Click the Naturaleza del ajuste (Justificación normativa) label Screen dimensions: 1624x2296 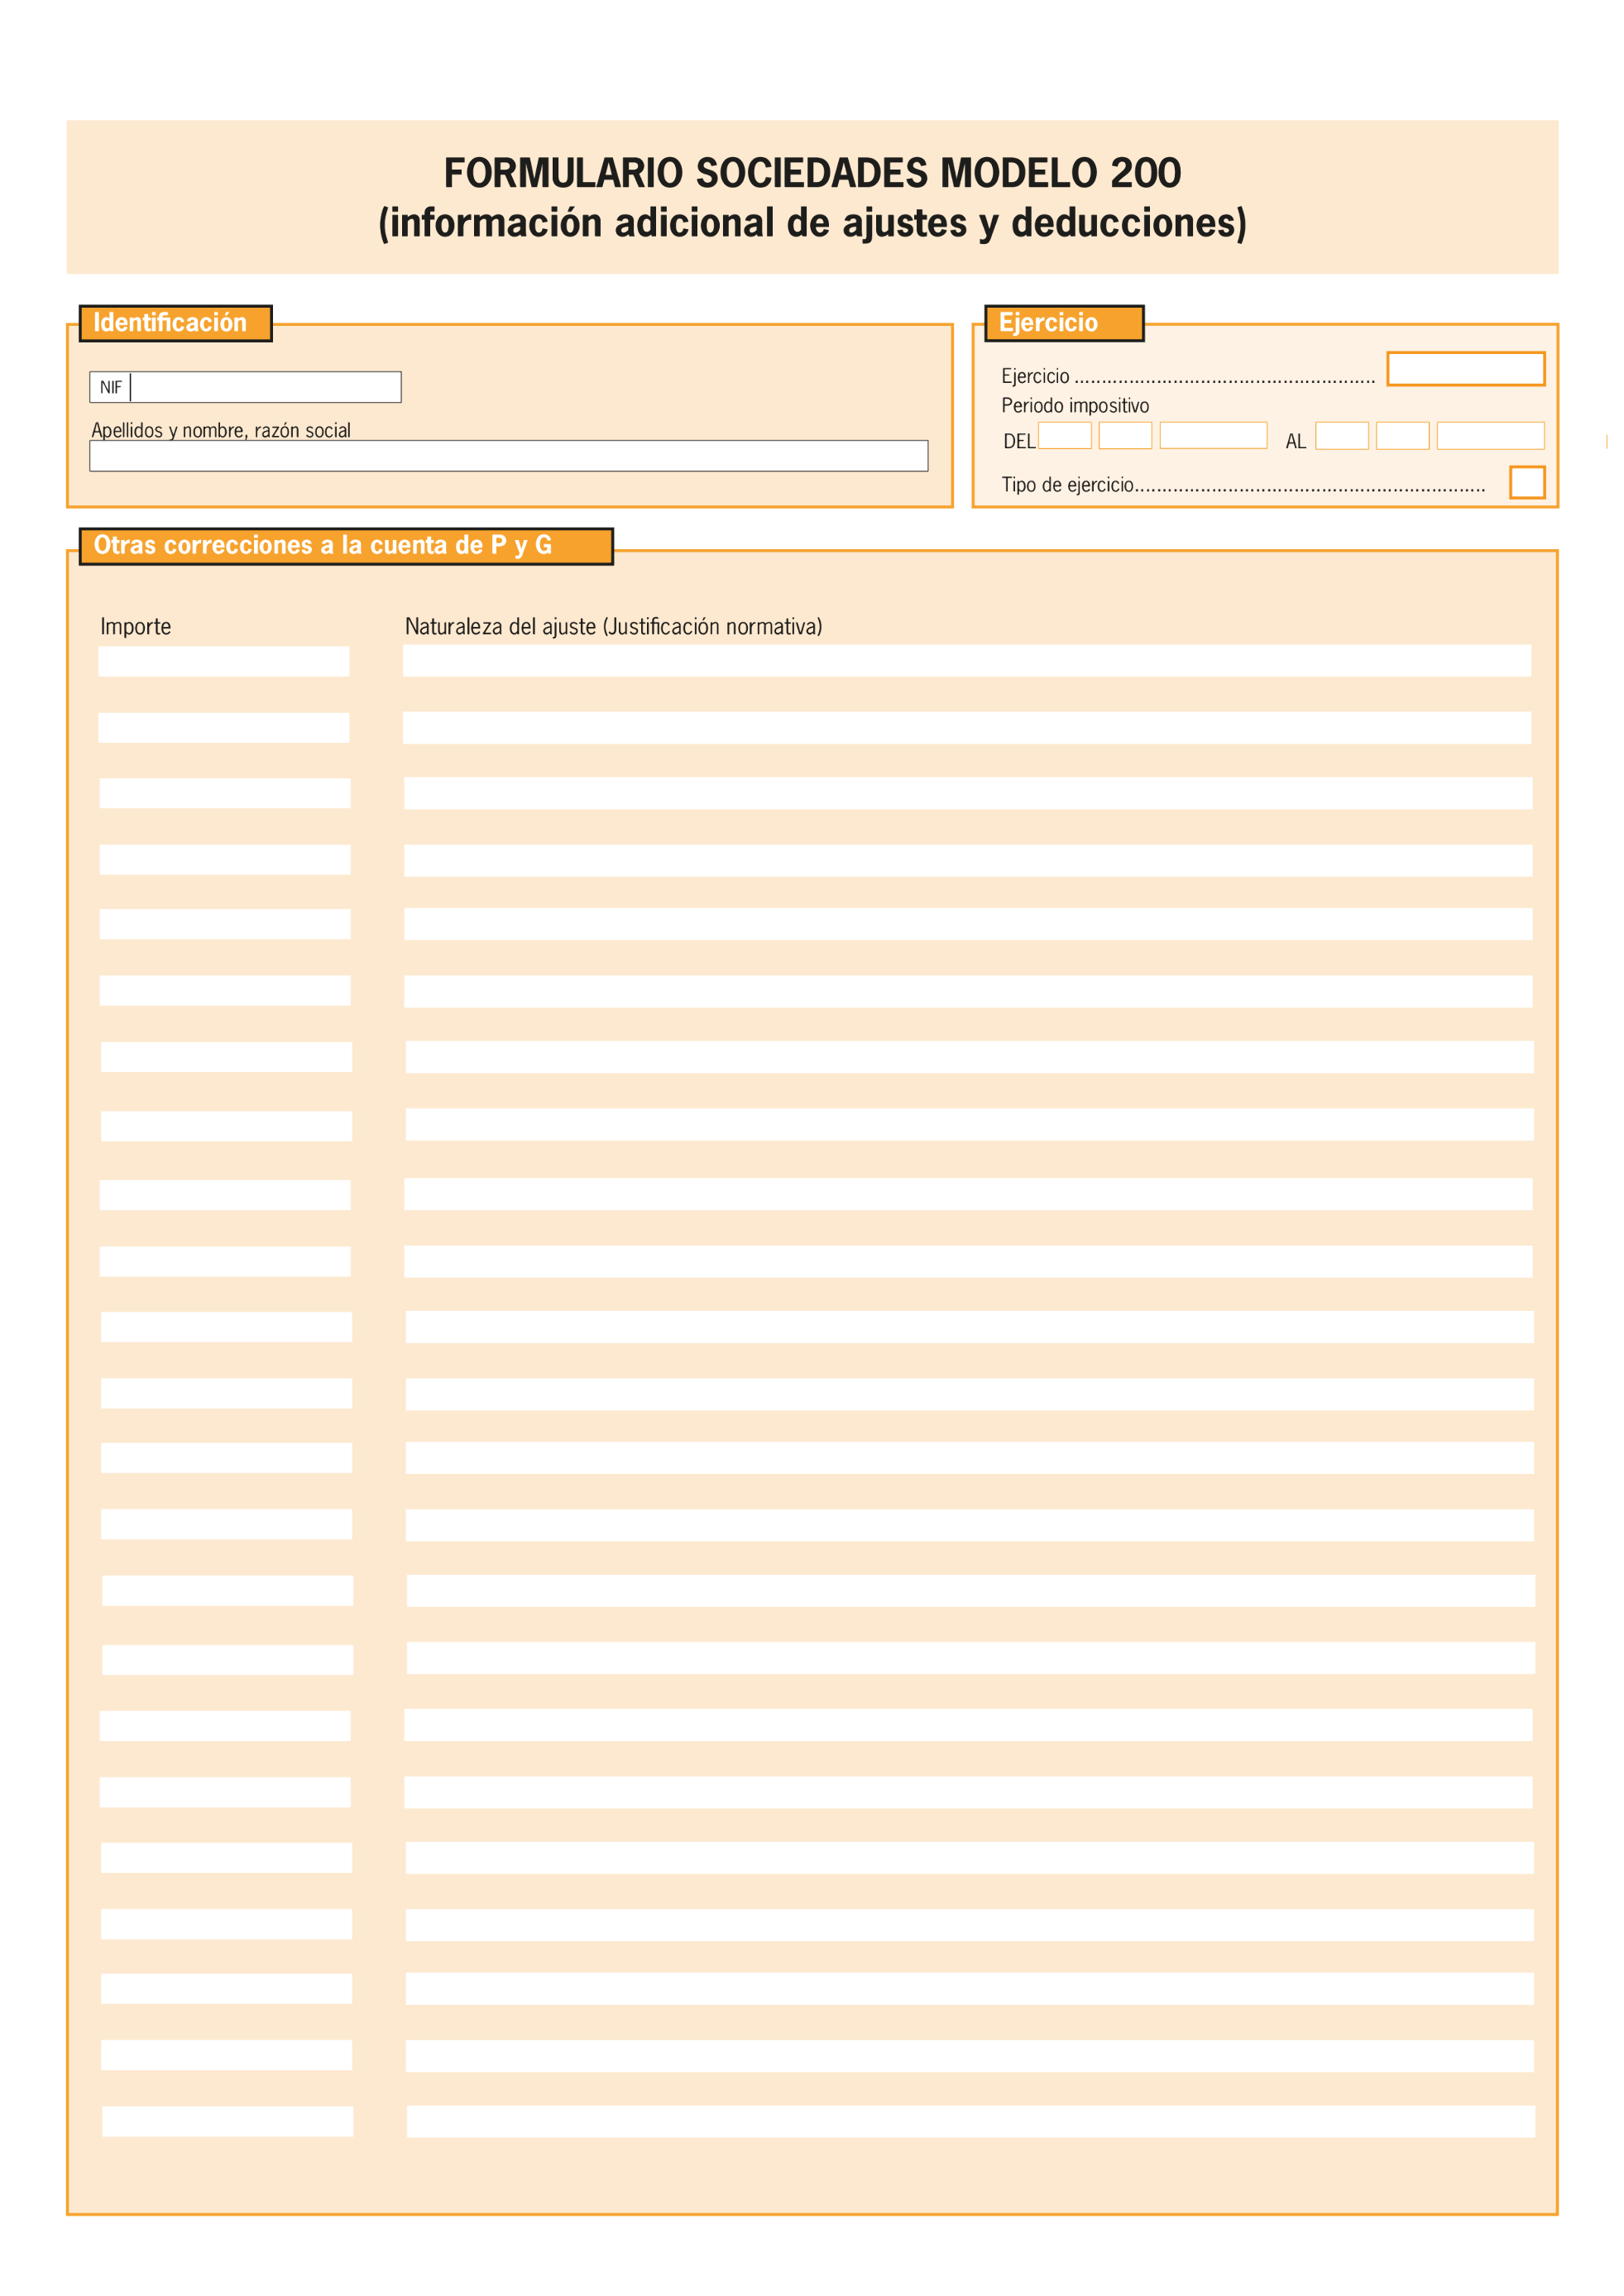(x=613, y=627)
